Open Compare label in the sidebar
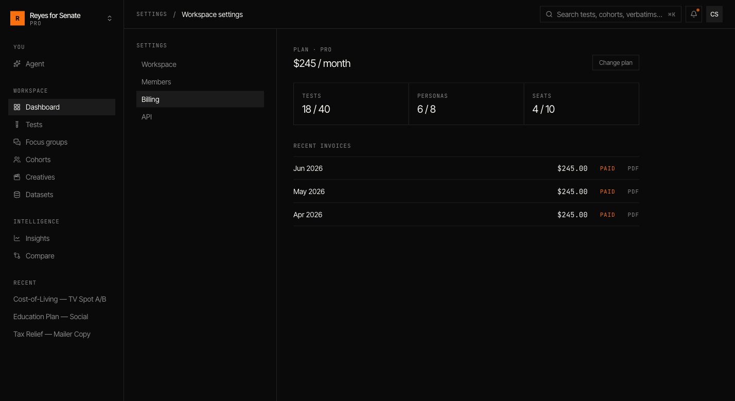The width and height of the screenshot is (735, 401). (40, 256)
